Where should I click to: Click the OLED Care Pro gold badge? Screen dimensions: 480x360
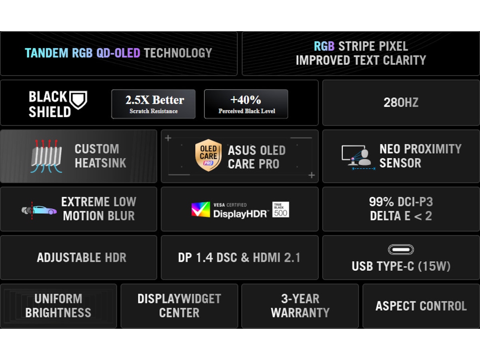[x=208, y=156]
